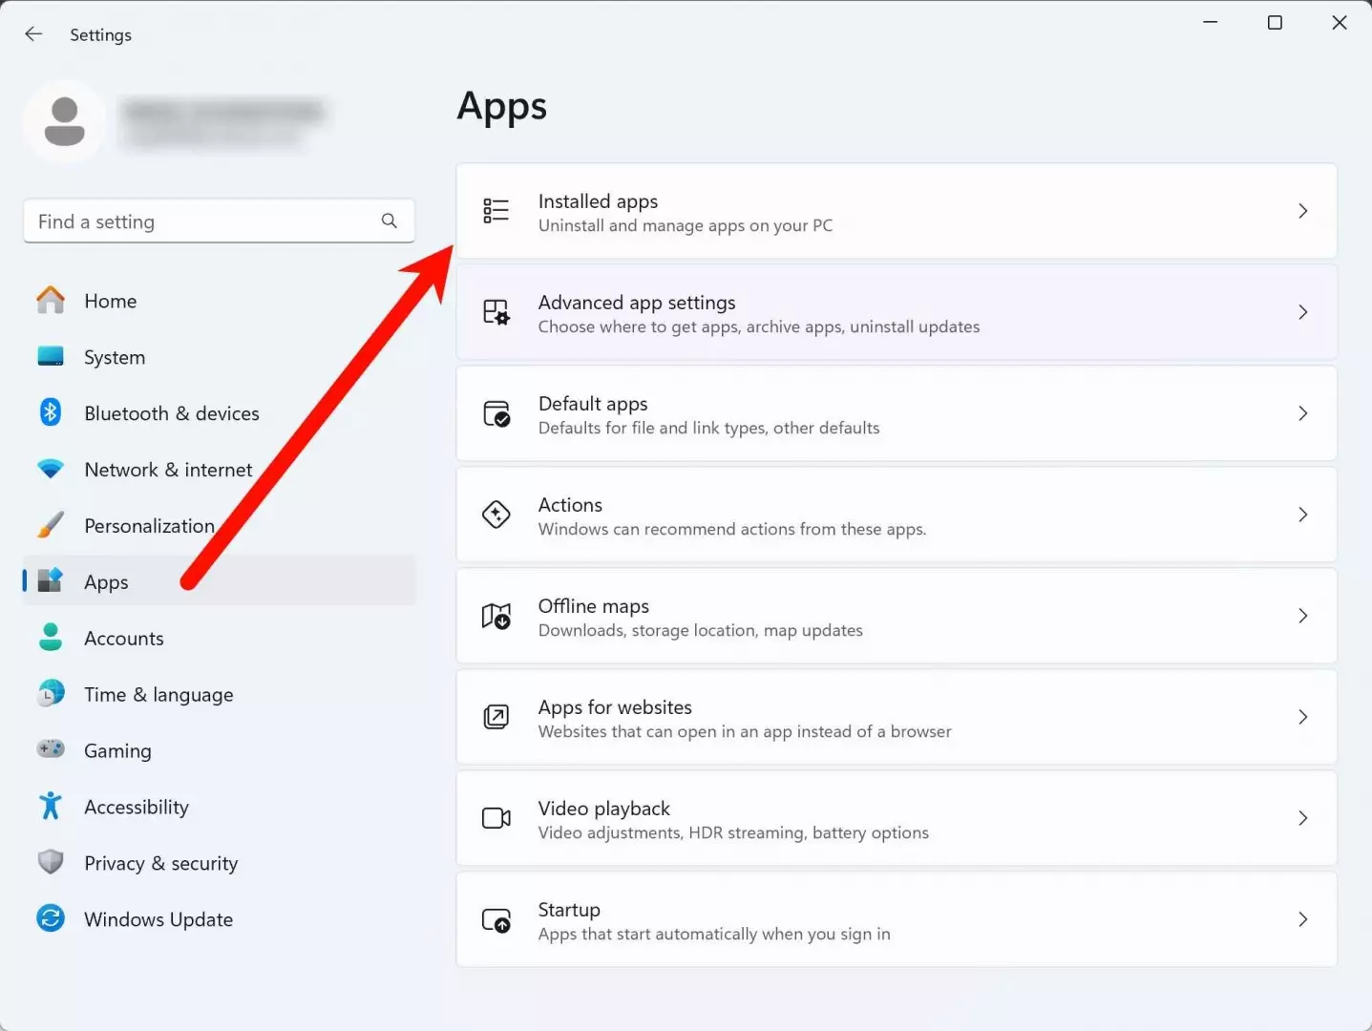This screenshot has height=1031, width=1372.
Task: Click the Bluetooth icon in sidebar
Action: [x=51, y=412]
